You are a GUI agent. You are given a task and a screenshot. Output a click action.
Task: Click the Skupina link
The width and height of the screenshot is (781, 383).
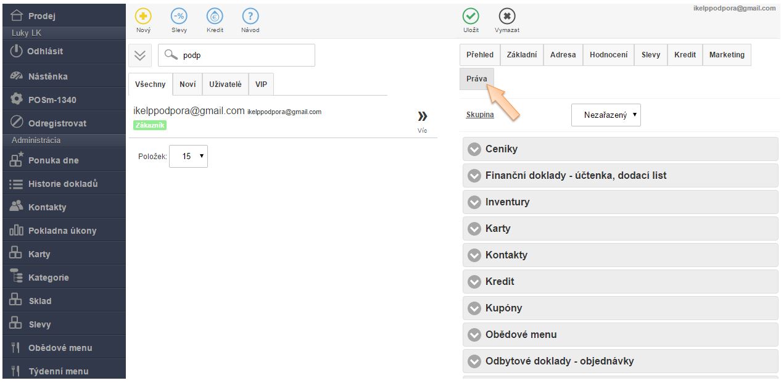pyautogui.click(x=480, y=115)
